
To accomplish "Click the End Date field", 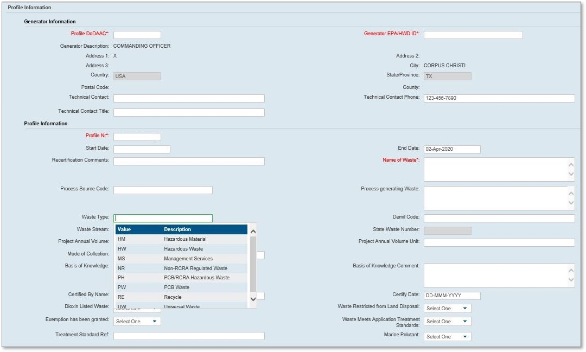I will coord(451,150).
